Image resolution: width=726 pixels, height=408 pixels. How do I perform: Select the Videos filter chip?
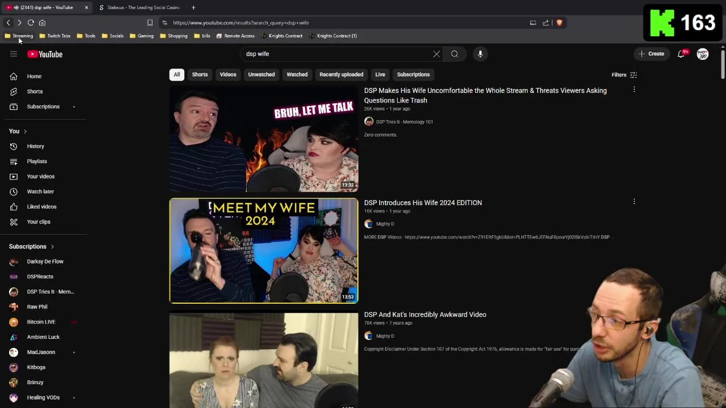[x=228, y=74]
